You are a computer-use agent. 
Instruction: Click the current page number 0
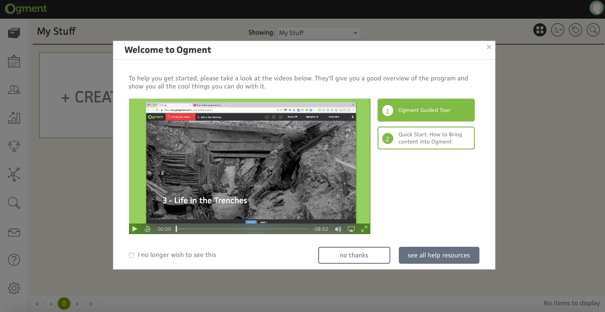pos(64,304)
